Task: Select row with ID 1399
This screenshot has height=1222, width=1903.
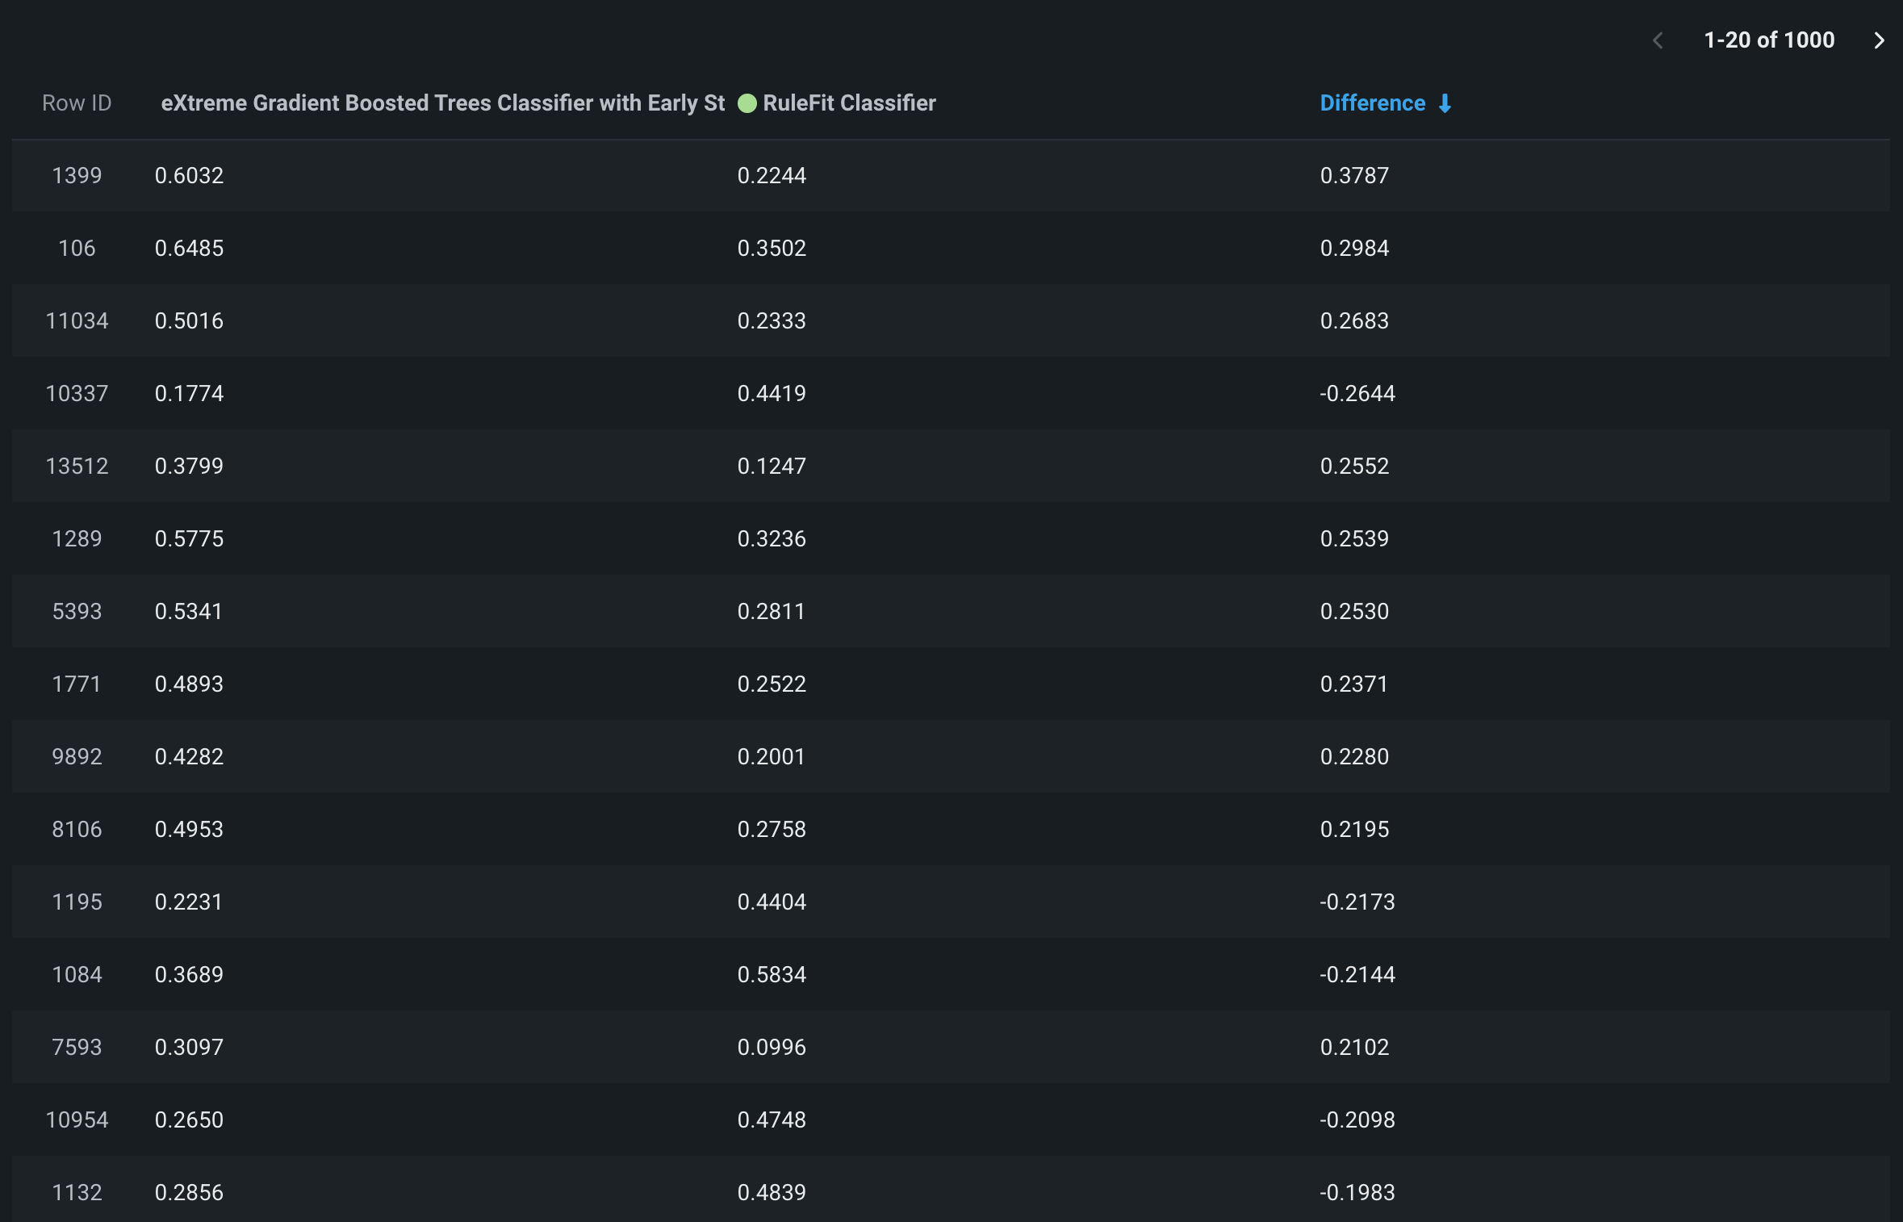Action: coord(77,175)
